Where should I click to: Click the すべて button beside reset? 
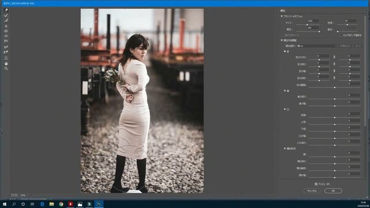(357, 46)
